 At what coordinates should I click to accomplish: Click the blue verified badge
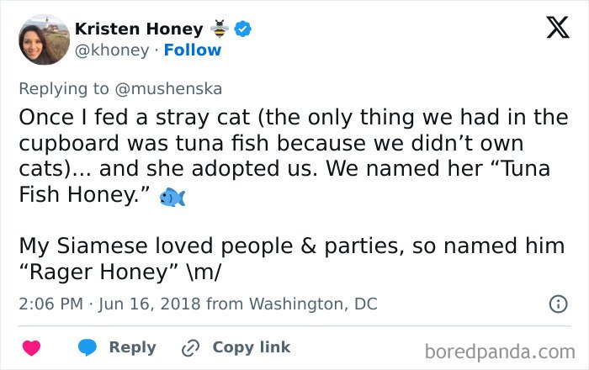244,29
